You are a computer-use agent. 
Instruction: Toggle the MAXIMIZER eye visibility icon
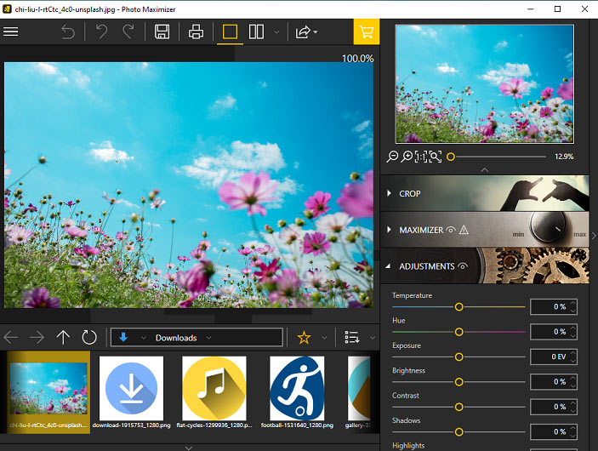click(451, 230)
